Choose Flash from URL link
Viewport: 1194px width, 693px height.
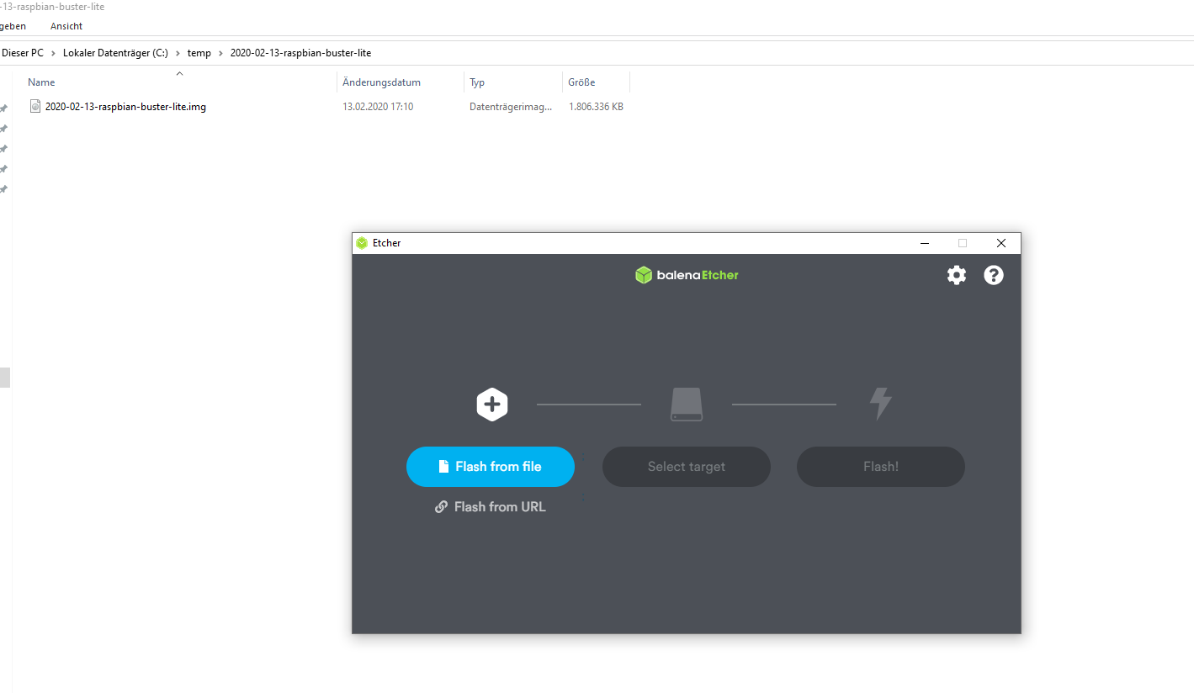[491, 507]
